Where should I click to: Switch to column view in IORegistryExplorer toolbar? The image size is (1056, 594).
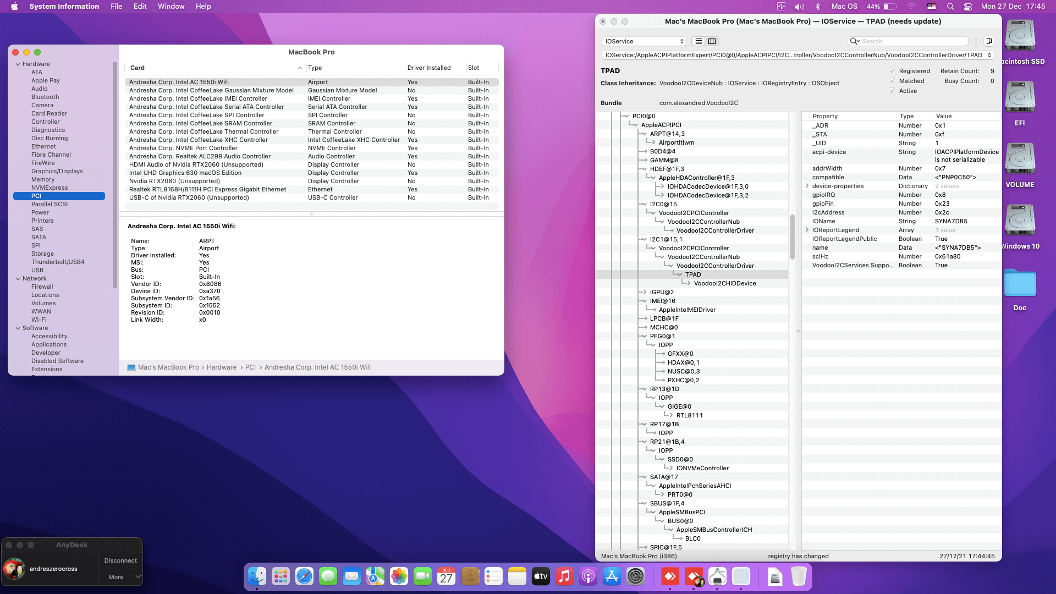712,41
